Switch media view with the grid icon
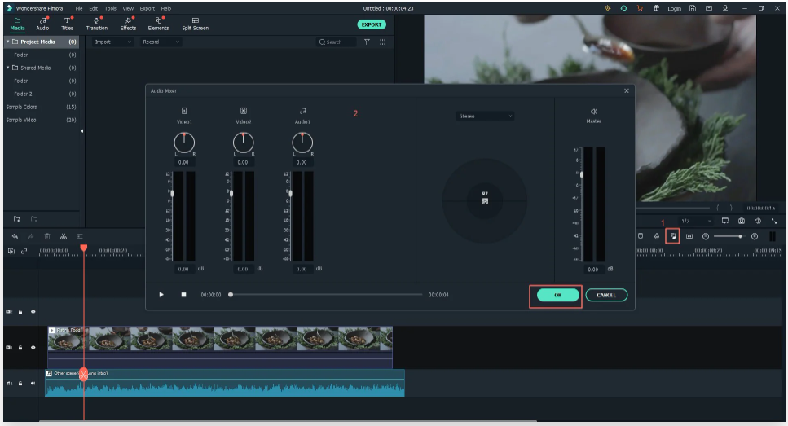This screenshot has width=788, height=426. pyautogui.click(x=382, y=42)
